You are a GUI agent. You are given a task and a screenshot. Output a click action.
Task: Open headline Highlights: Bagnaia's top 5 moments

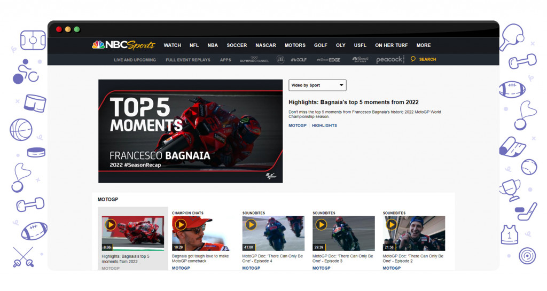354,102
